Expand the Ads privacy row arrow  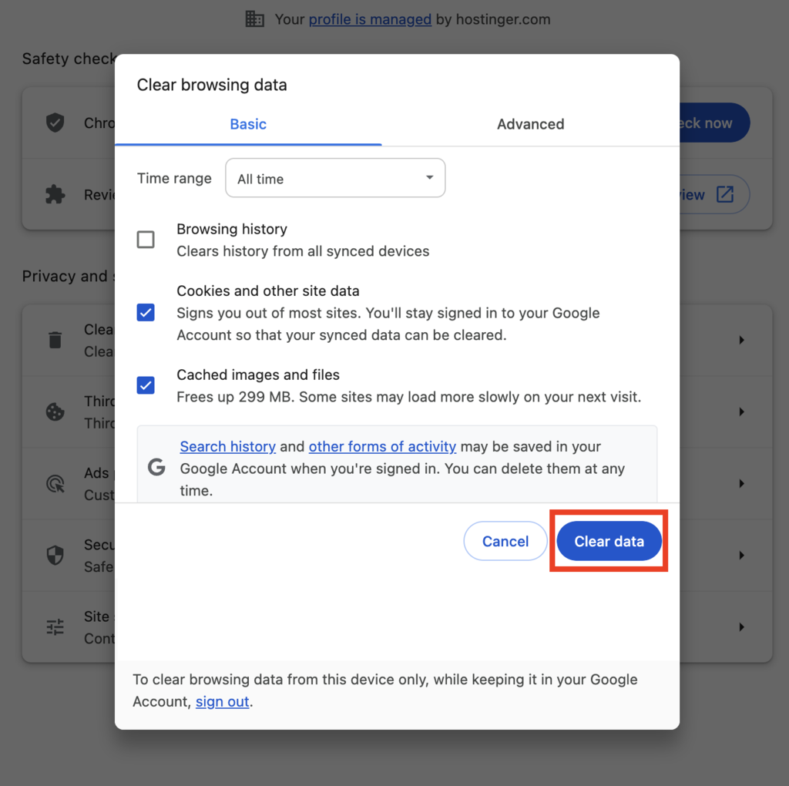[x=741, y=483]
